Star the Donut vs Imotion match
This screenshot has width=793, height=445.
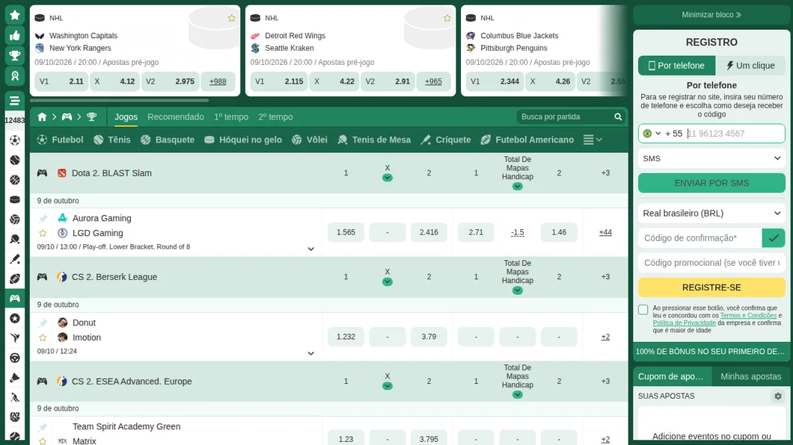pyautogui.click(x=43, y=337)
